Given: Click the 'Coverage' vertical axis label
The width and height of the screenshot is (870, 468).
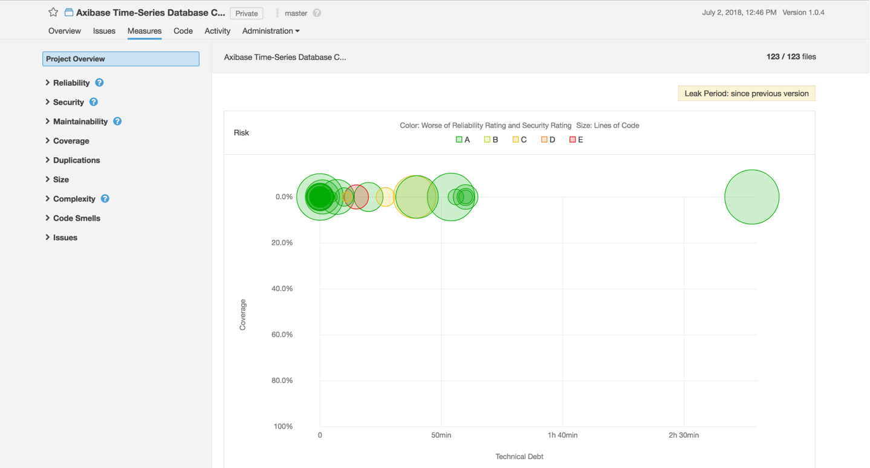Looking at the screenshot, I should tap(242, 314).
